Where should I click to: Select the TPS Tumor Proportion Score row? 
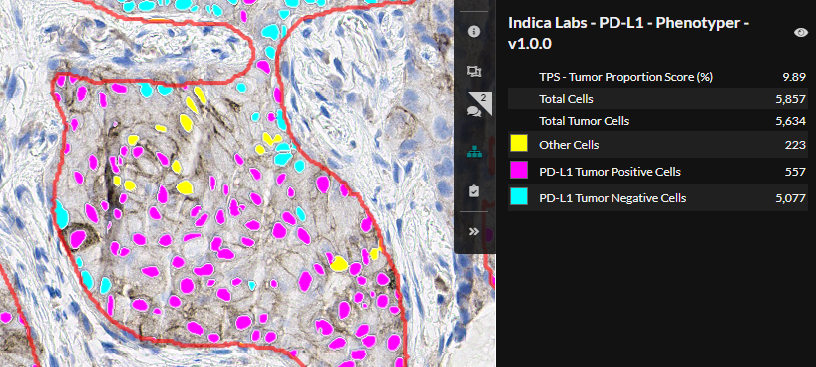point(657,77)
